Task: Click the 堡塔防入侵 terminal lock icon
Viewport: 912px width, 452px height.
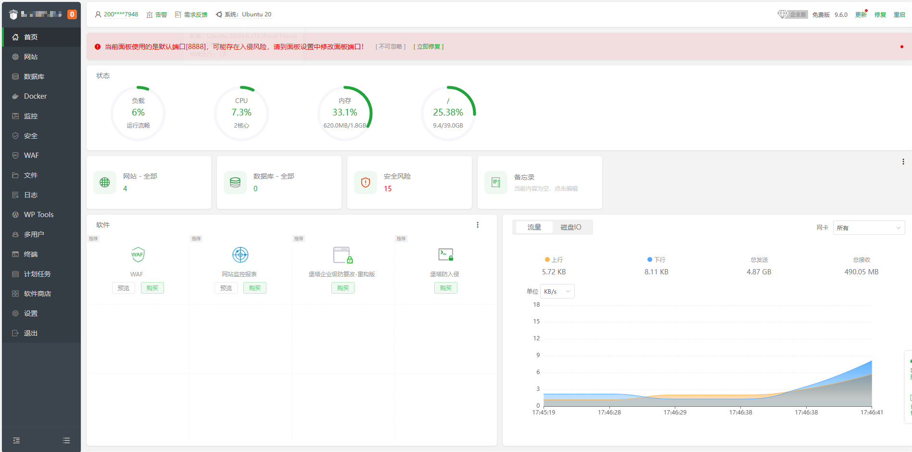Action: coord(445,255)
